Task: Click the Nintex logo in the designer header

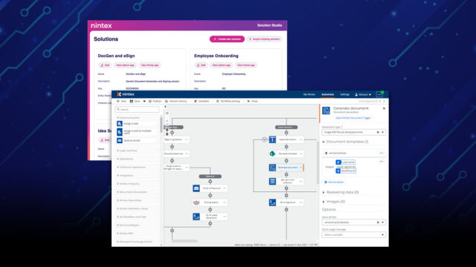Action: click(x=126, y=94)
